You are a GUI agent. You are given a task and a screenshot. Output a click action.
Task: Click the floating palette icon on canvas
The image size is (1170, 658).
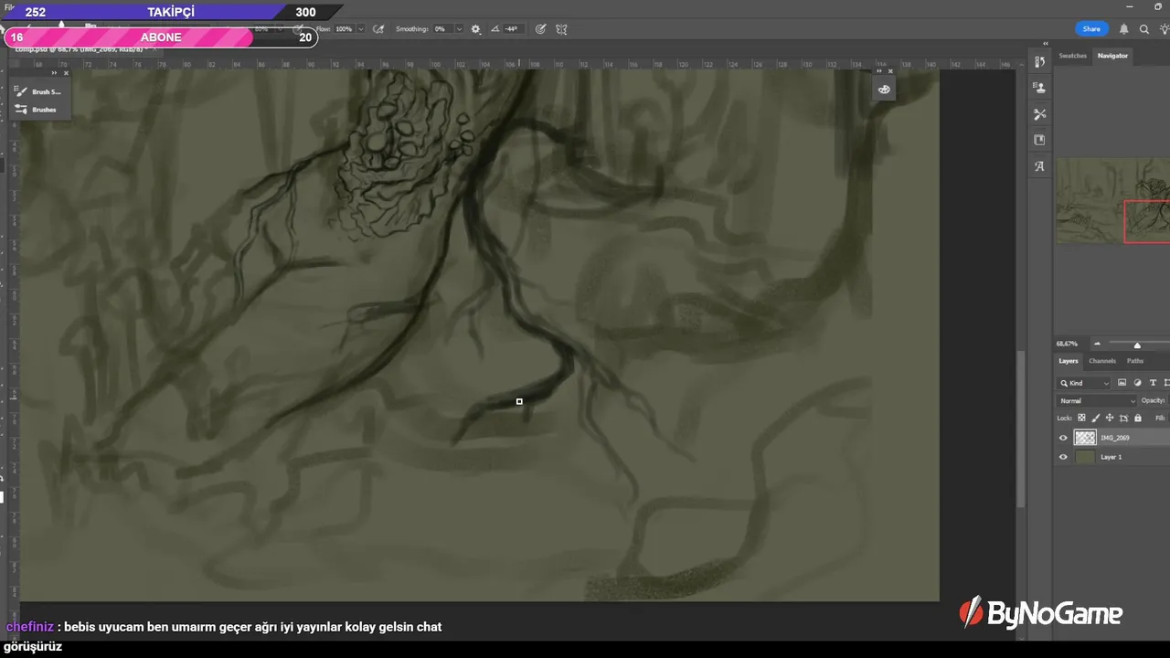coord(884,90)
